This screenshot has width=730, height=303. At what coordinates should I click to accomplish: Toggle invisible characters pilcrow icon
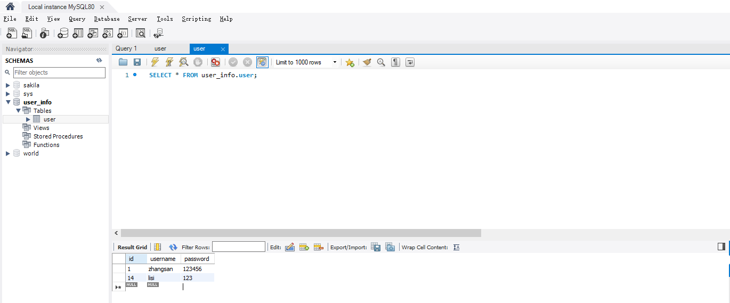pos(395,62)
